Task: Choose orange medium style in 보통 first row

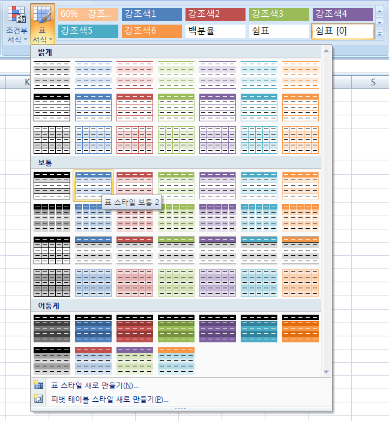Action: click(x=300, y=186)
